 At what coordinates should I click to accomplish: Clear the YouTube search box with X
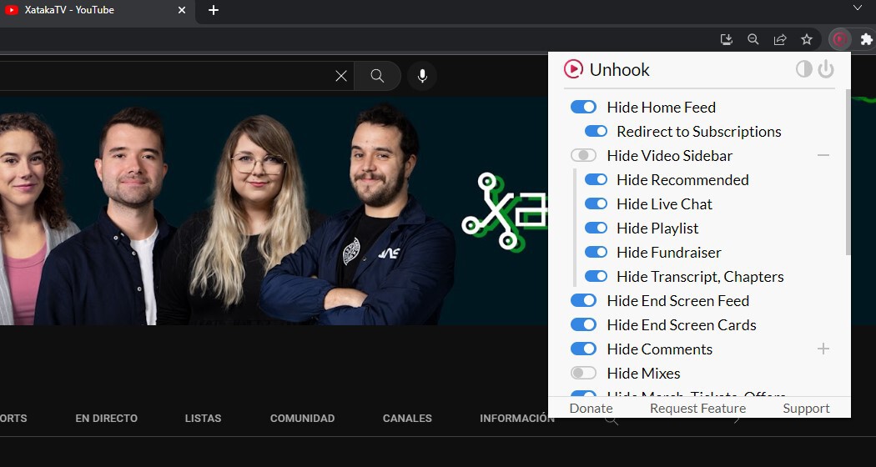(x=340, y=76)
